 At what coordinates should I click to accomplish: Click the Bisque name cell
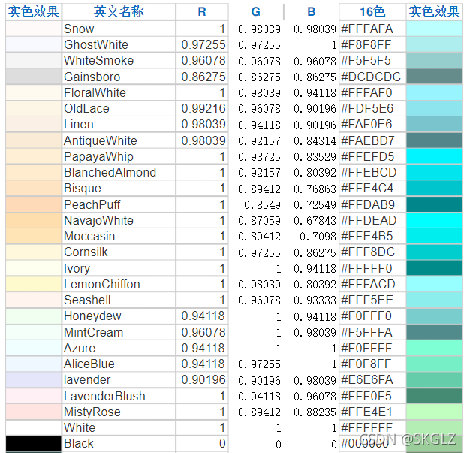(x=119, y=188)
